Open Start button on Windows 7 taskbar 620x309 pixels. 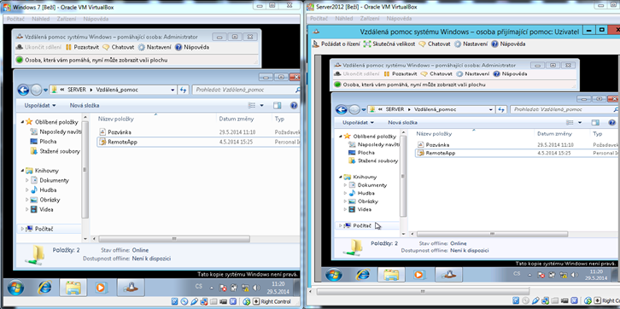coord(15,288)
